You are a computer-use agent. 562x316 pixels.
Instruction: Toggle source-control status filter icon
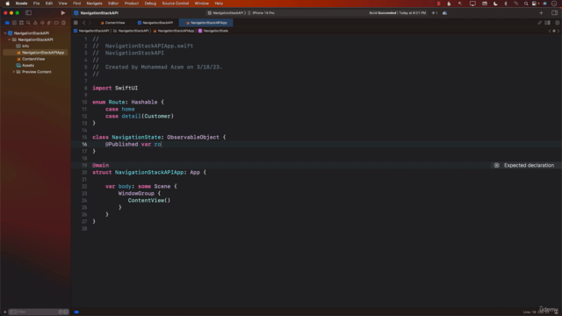point(66,312)
